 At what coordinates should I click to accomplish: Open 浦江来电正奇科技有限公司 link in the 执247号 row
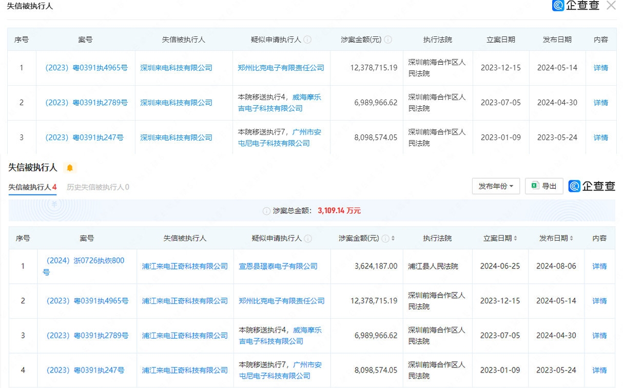coord(185,370)
